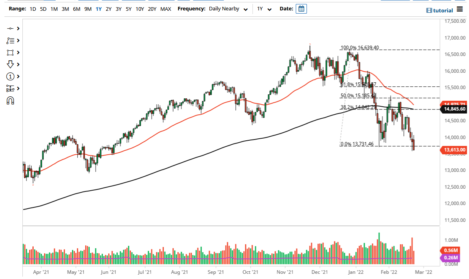Select the numbered callout tool
The height and width of the screenshot is (279, 469).
coord(10,76)
